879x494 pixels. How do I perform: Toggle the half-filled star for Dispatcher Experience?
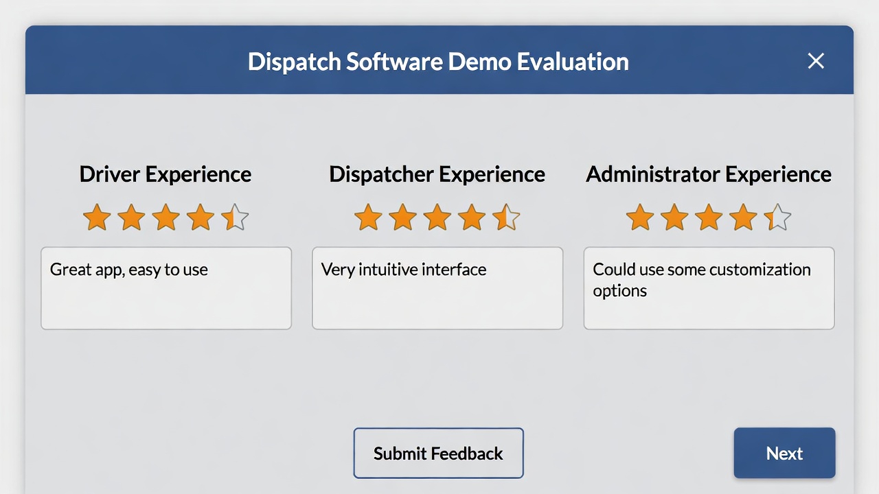pyautogui.click(x=506, y=217)
